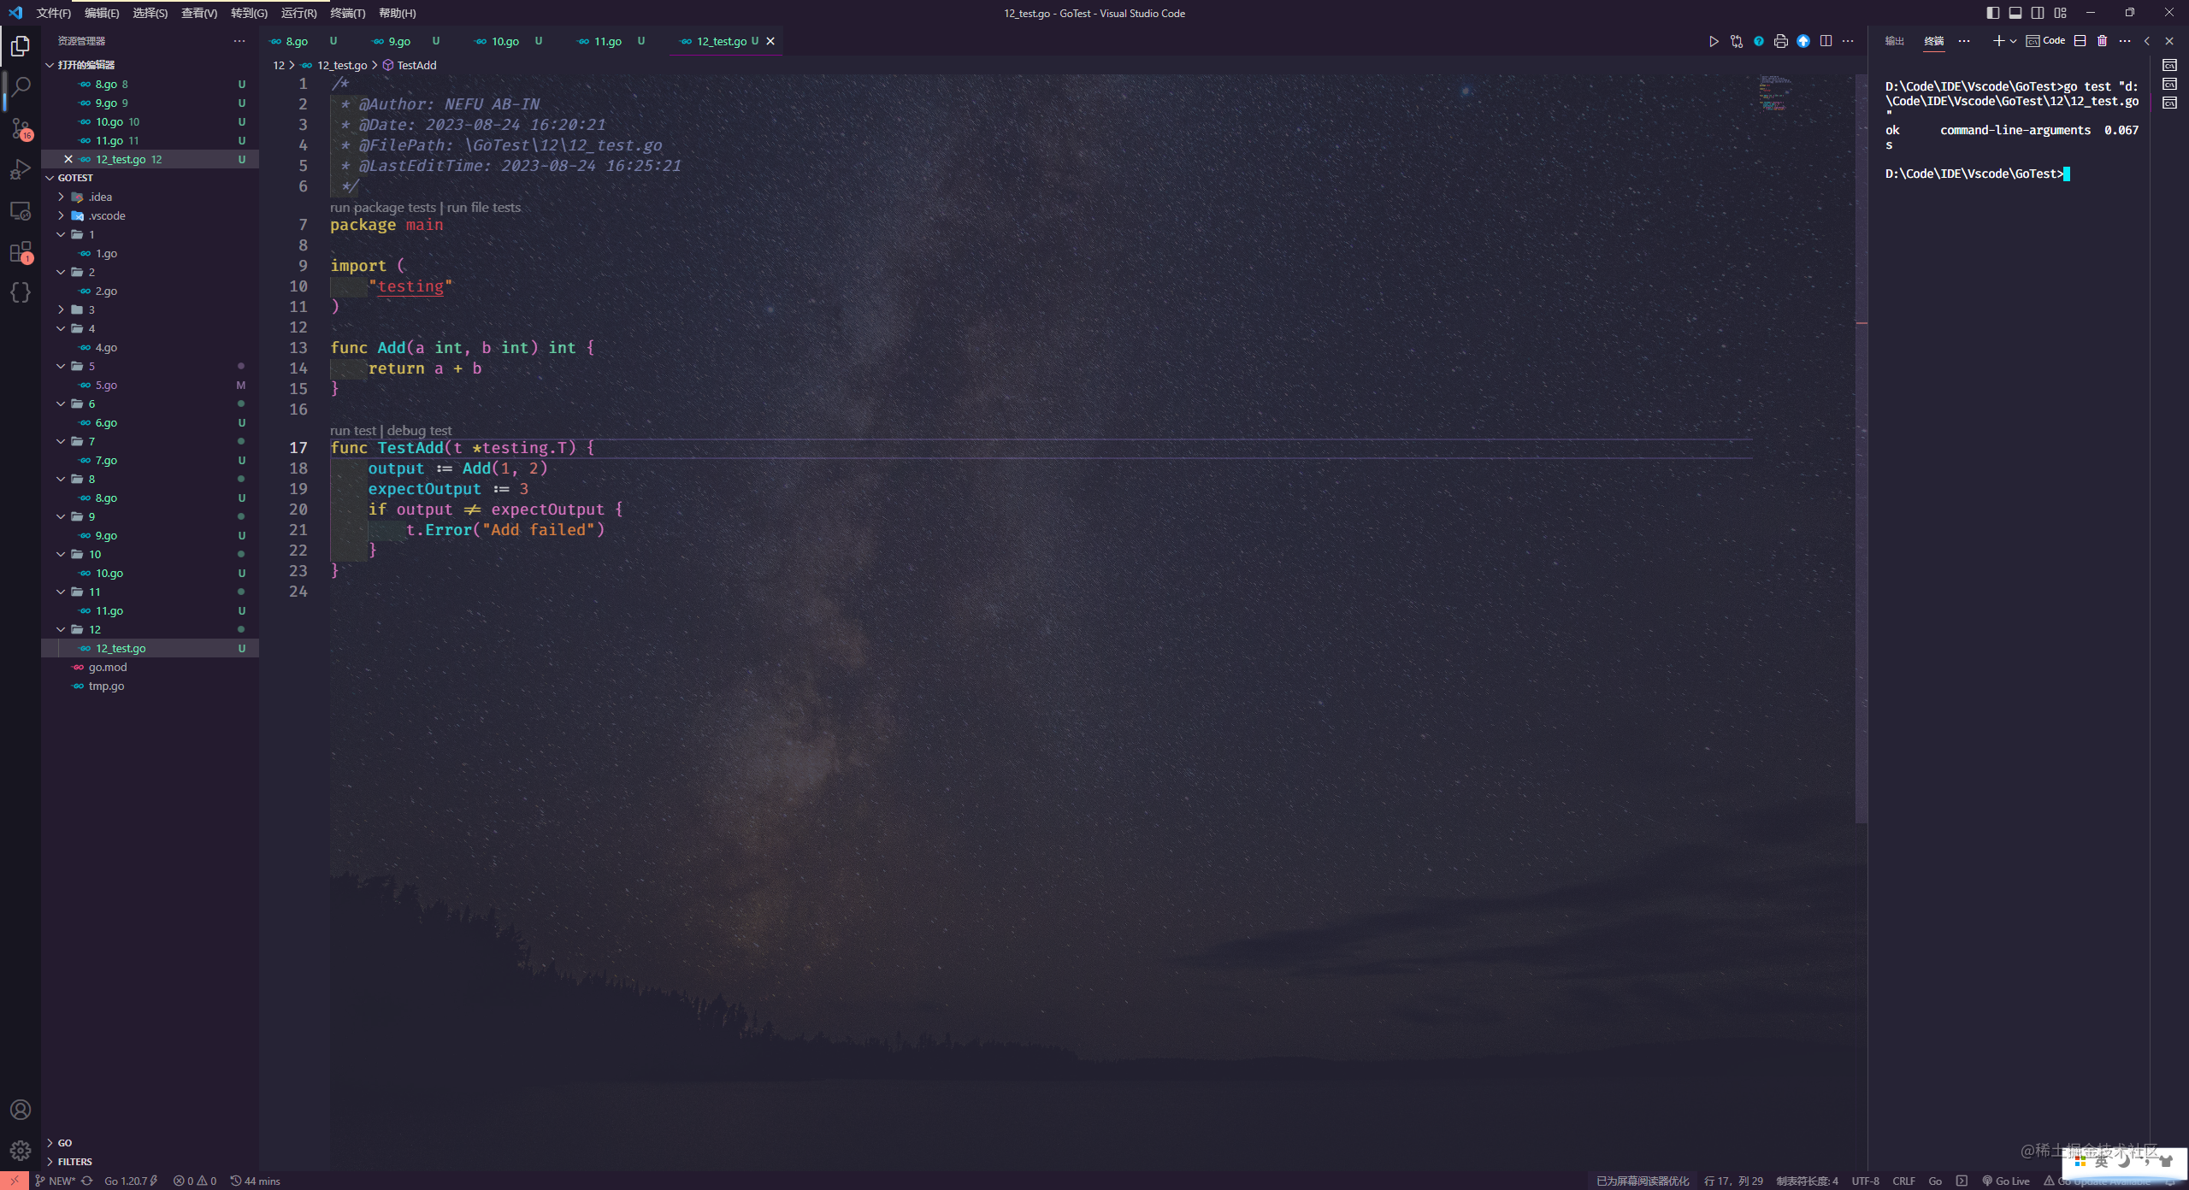2189x1190 pixels.
Task: Switch to the 10.go editor tab
Action: (504, 41)
